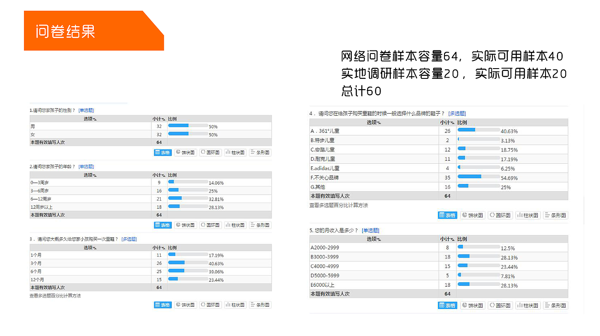Select the C.安踏儿童 option row

[x=439, y=150]
